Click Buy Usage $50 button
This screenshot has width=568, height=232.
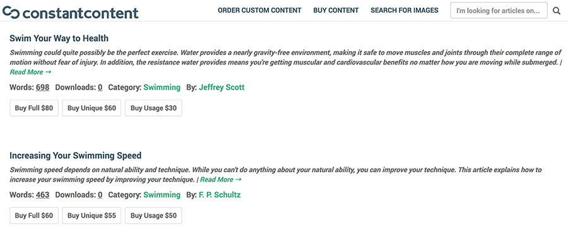pyautogui.click(x=153, y=216)
